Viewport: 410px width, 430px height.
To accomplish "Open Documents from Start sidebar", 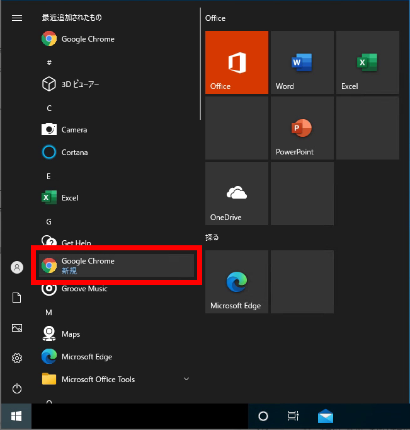I will tap(17, 298).
